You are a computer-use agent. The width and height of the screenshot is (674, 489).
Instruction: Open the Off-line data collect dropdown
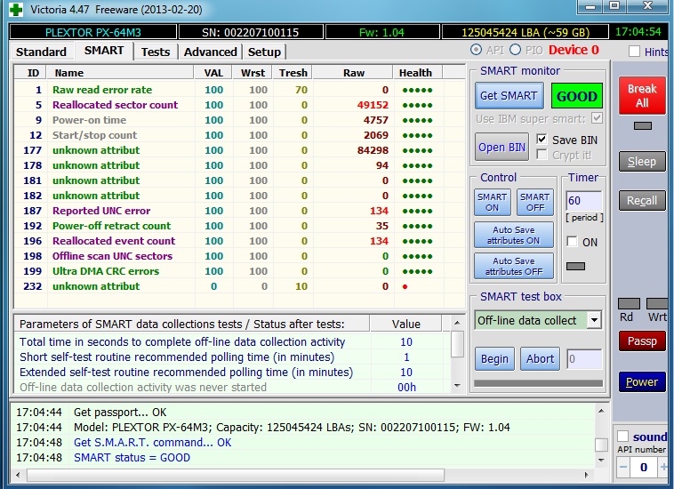(594, 320)
